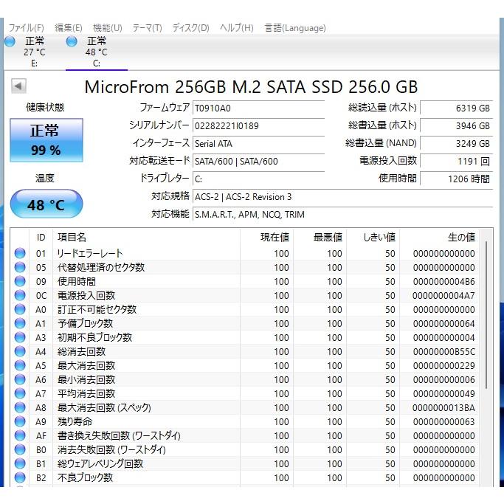Click status orb for ID A5 row
The height and width of the screenshot is (504, 504).
(20, 365)
